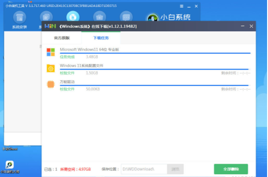This screenshot has width=268, height=177.
Task: Close the 小白装机工具 main window
Action: coord(196,6)
